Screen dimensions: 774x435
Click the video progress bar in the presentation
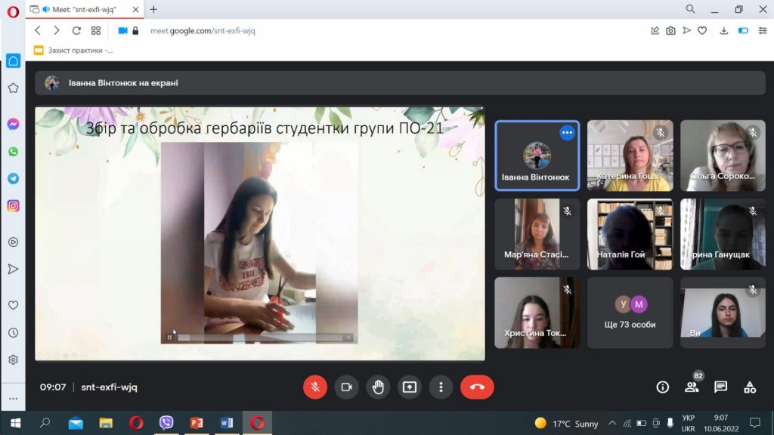260,338
